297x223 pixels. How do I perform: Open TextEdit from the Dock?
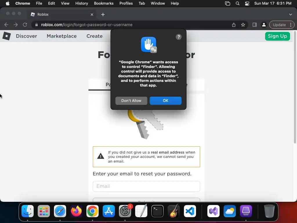(141, 211)
